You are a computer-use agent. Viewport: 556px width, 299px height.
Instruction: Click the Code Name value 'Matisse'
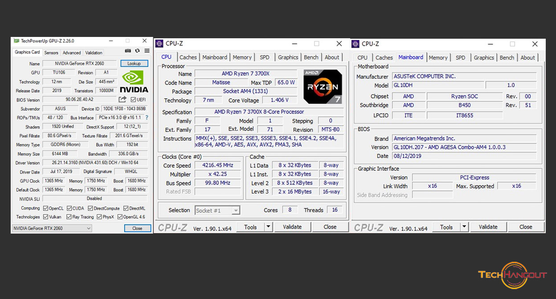point(221,82)
